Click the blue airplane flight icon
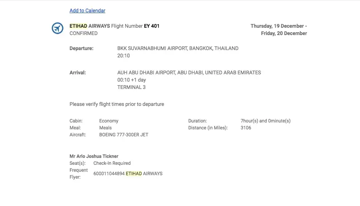360x206 pixels. pos(57,28)
